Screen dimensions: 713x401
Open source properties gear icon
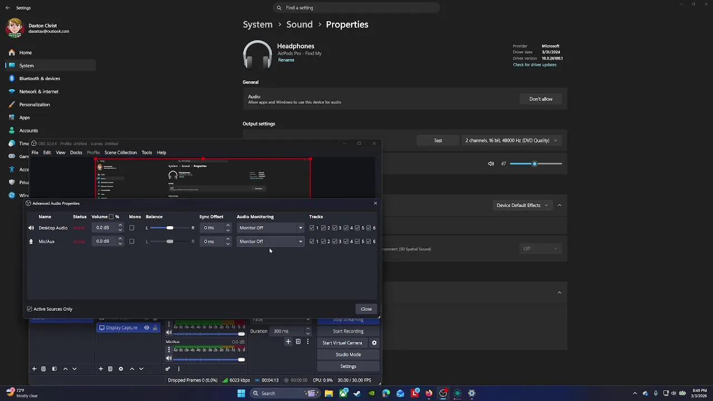click(120, 369)
